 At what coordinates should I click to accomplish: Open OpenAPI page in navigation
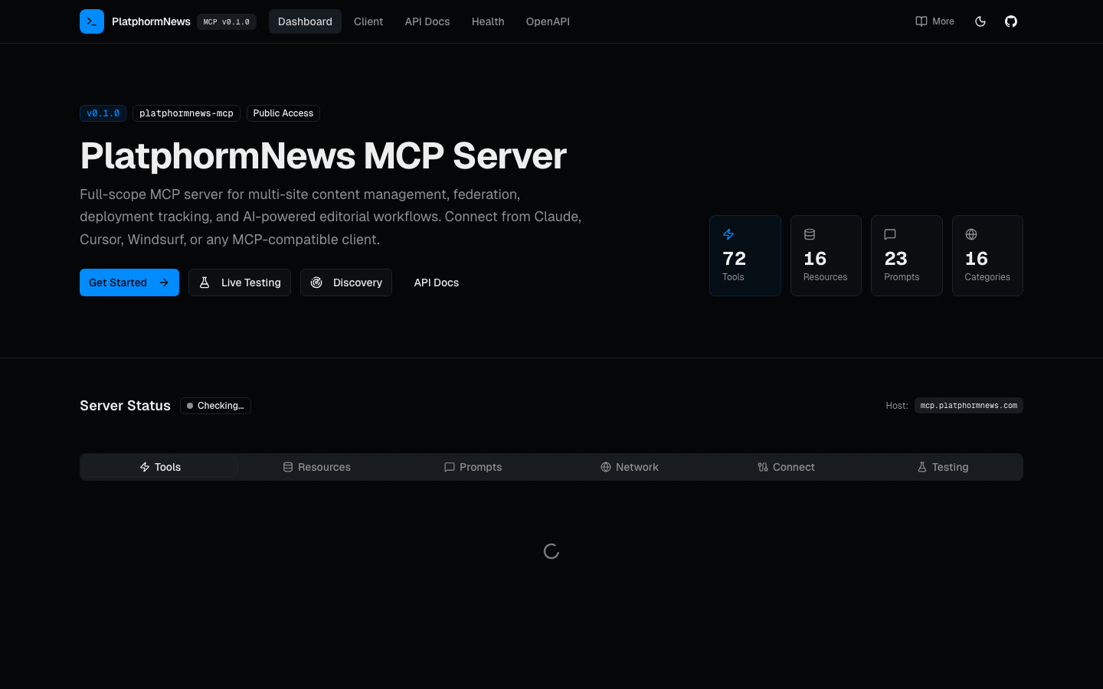point(548,21)
